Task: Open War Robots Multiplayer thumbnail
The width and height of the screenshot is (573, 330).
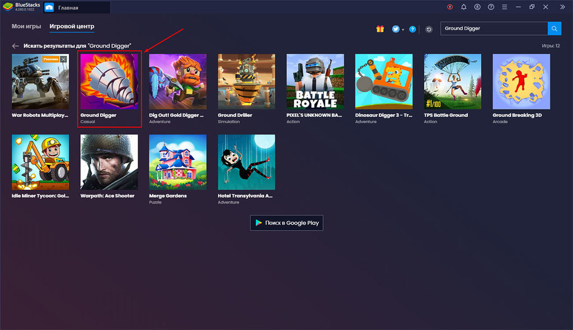Action: [x=40, y=82]
